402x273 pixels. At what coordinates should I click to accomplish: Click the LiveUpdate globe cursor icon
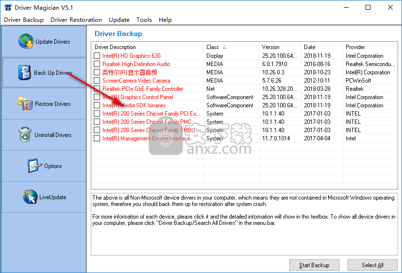pos(30,197)
